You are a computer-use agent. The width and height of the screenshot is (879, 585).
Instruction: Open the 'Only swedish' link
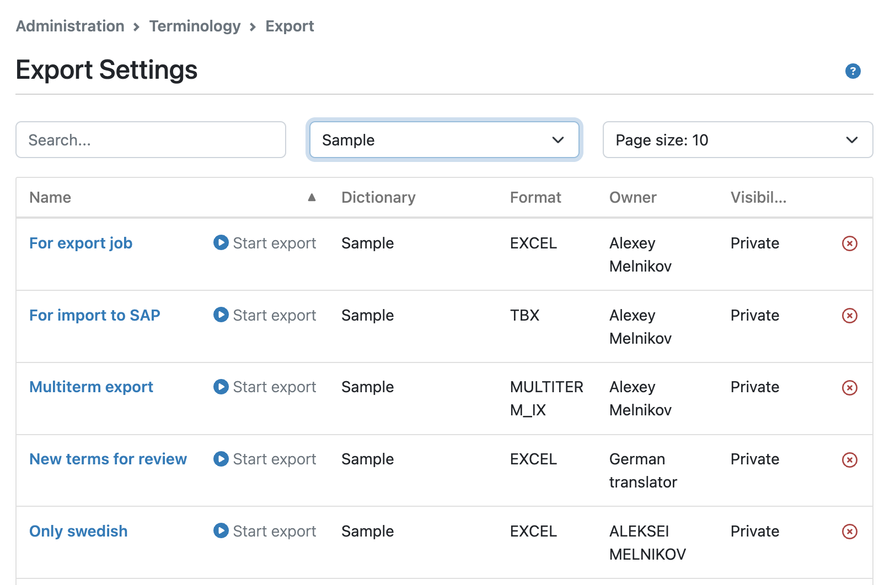[78, 531]
